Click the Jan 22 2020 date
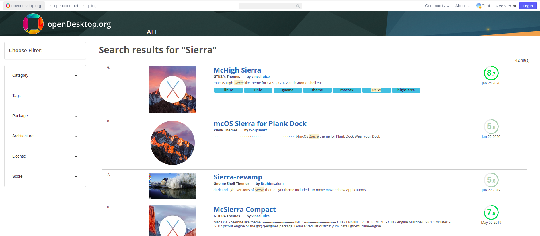The image size is (540, 236). (491, 137)
